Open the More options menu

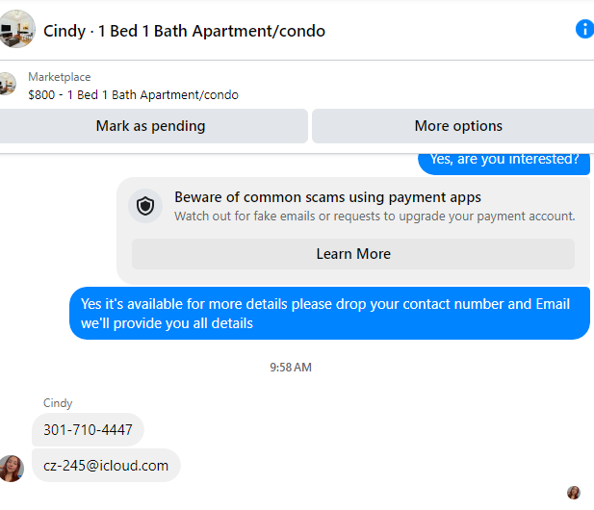pos(457,126)
